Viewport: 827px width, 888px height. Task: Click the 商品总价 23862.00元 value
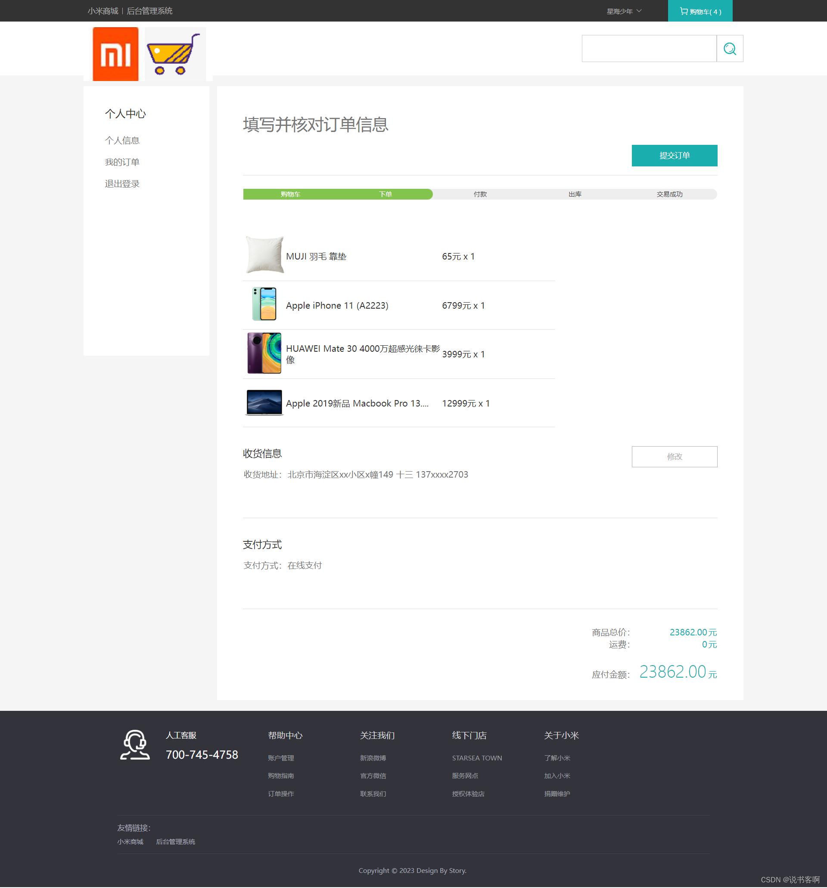693,632
